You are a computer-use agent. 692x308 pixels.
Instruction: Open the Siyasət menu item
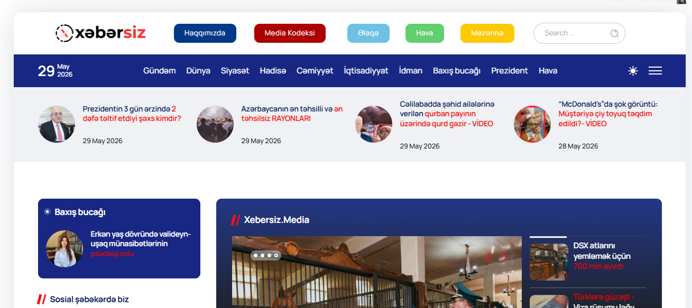pos(235,71)
